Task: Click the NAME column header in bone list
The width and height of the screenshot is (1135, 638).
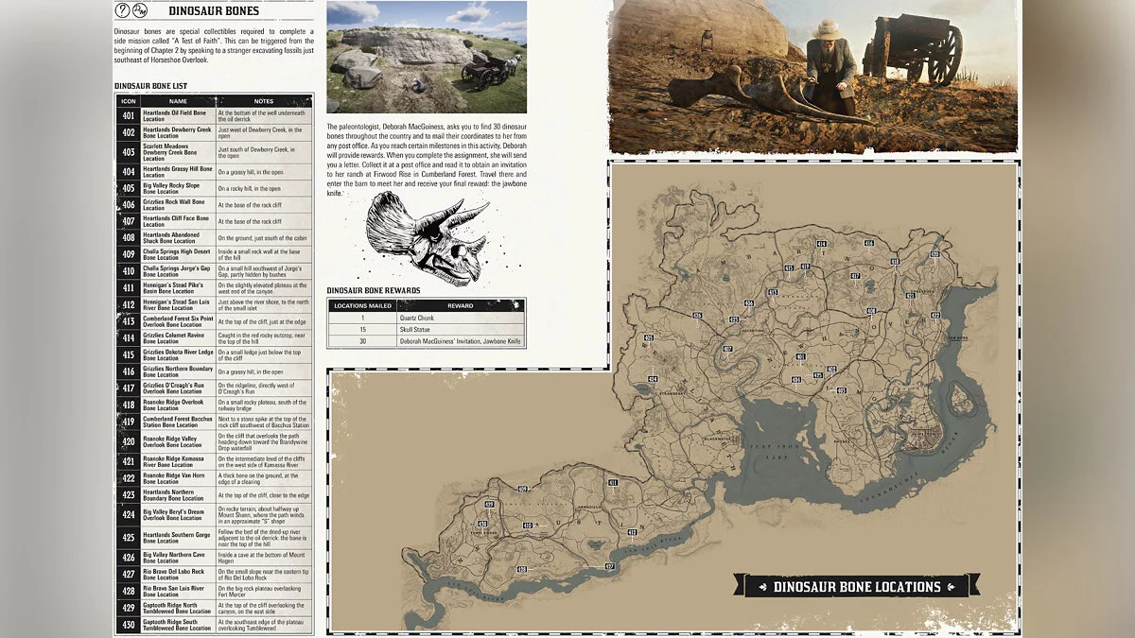Action: point(179,101)
